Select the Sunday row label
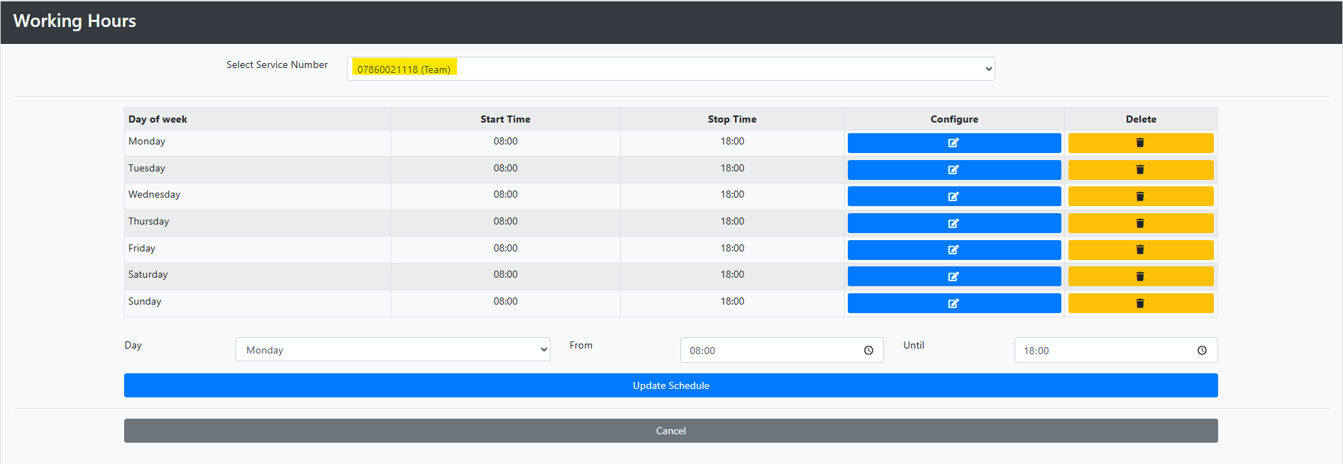Image resolution: width=1343 pixels, height=464 pixels. point(145,301)
